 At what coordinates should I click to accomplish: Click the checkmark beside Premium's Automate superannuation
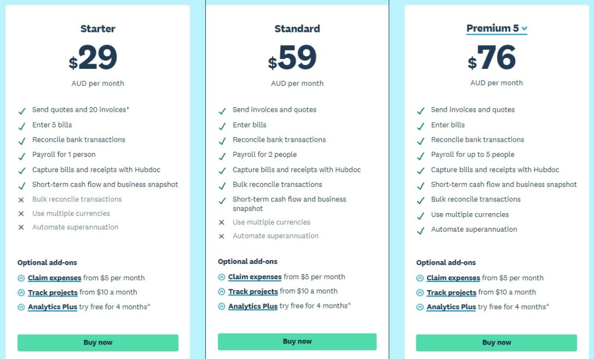point(421,230)
